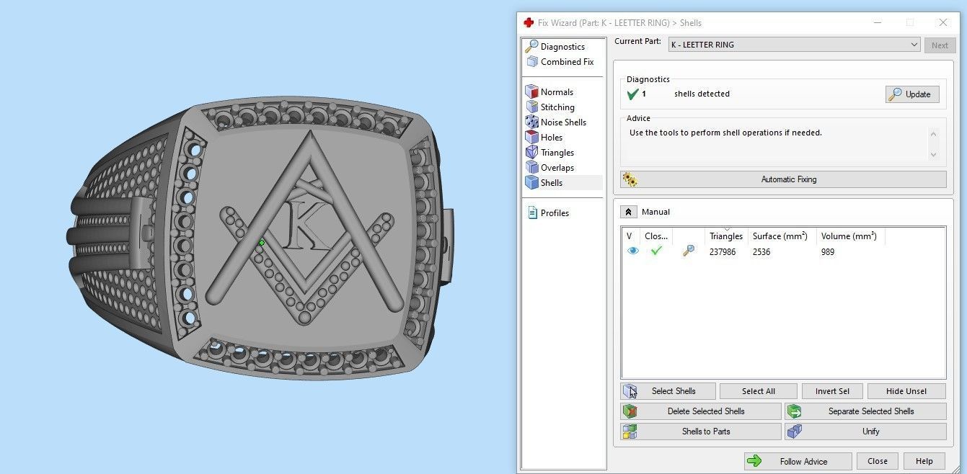Activate Select Shells tool
967x474 pixels.
coord(668,391)
